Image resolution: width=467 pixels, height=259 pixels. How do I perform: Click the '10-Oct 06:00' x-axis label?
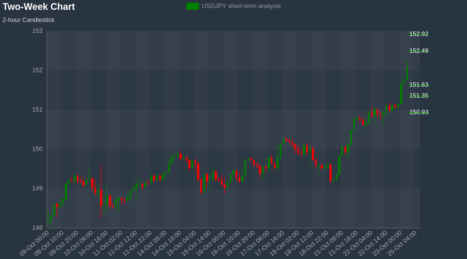point(79,243)
